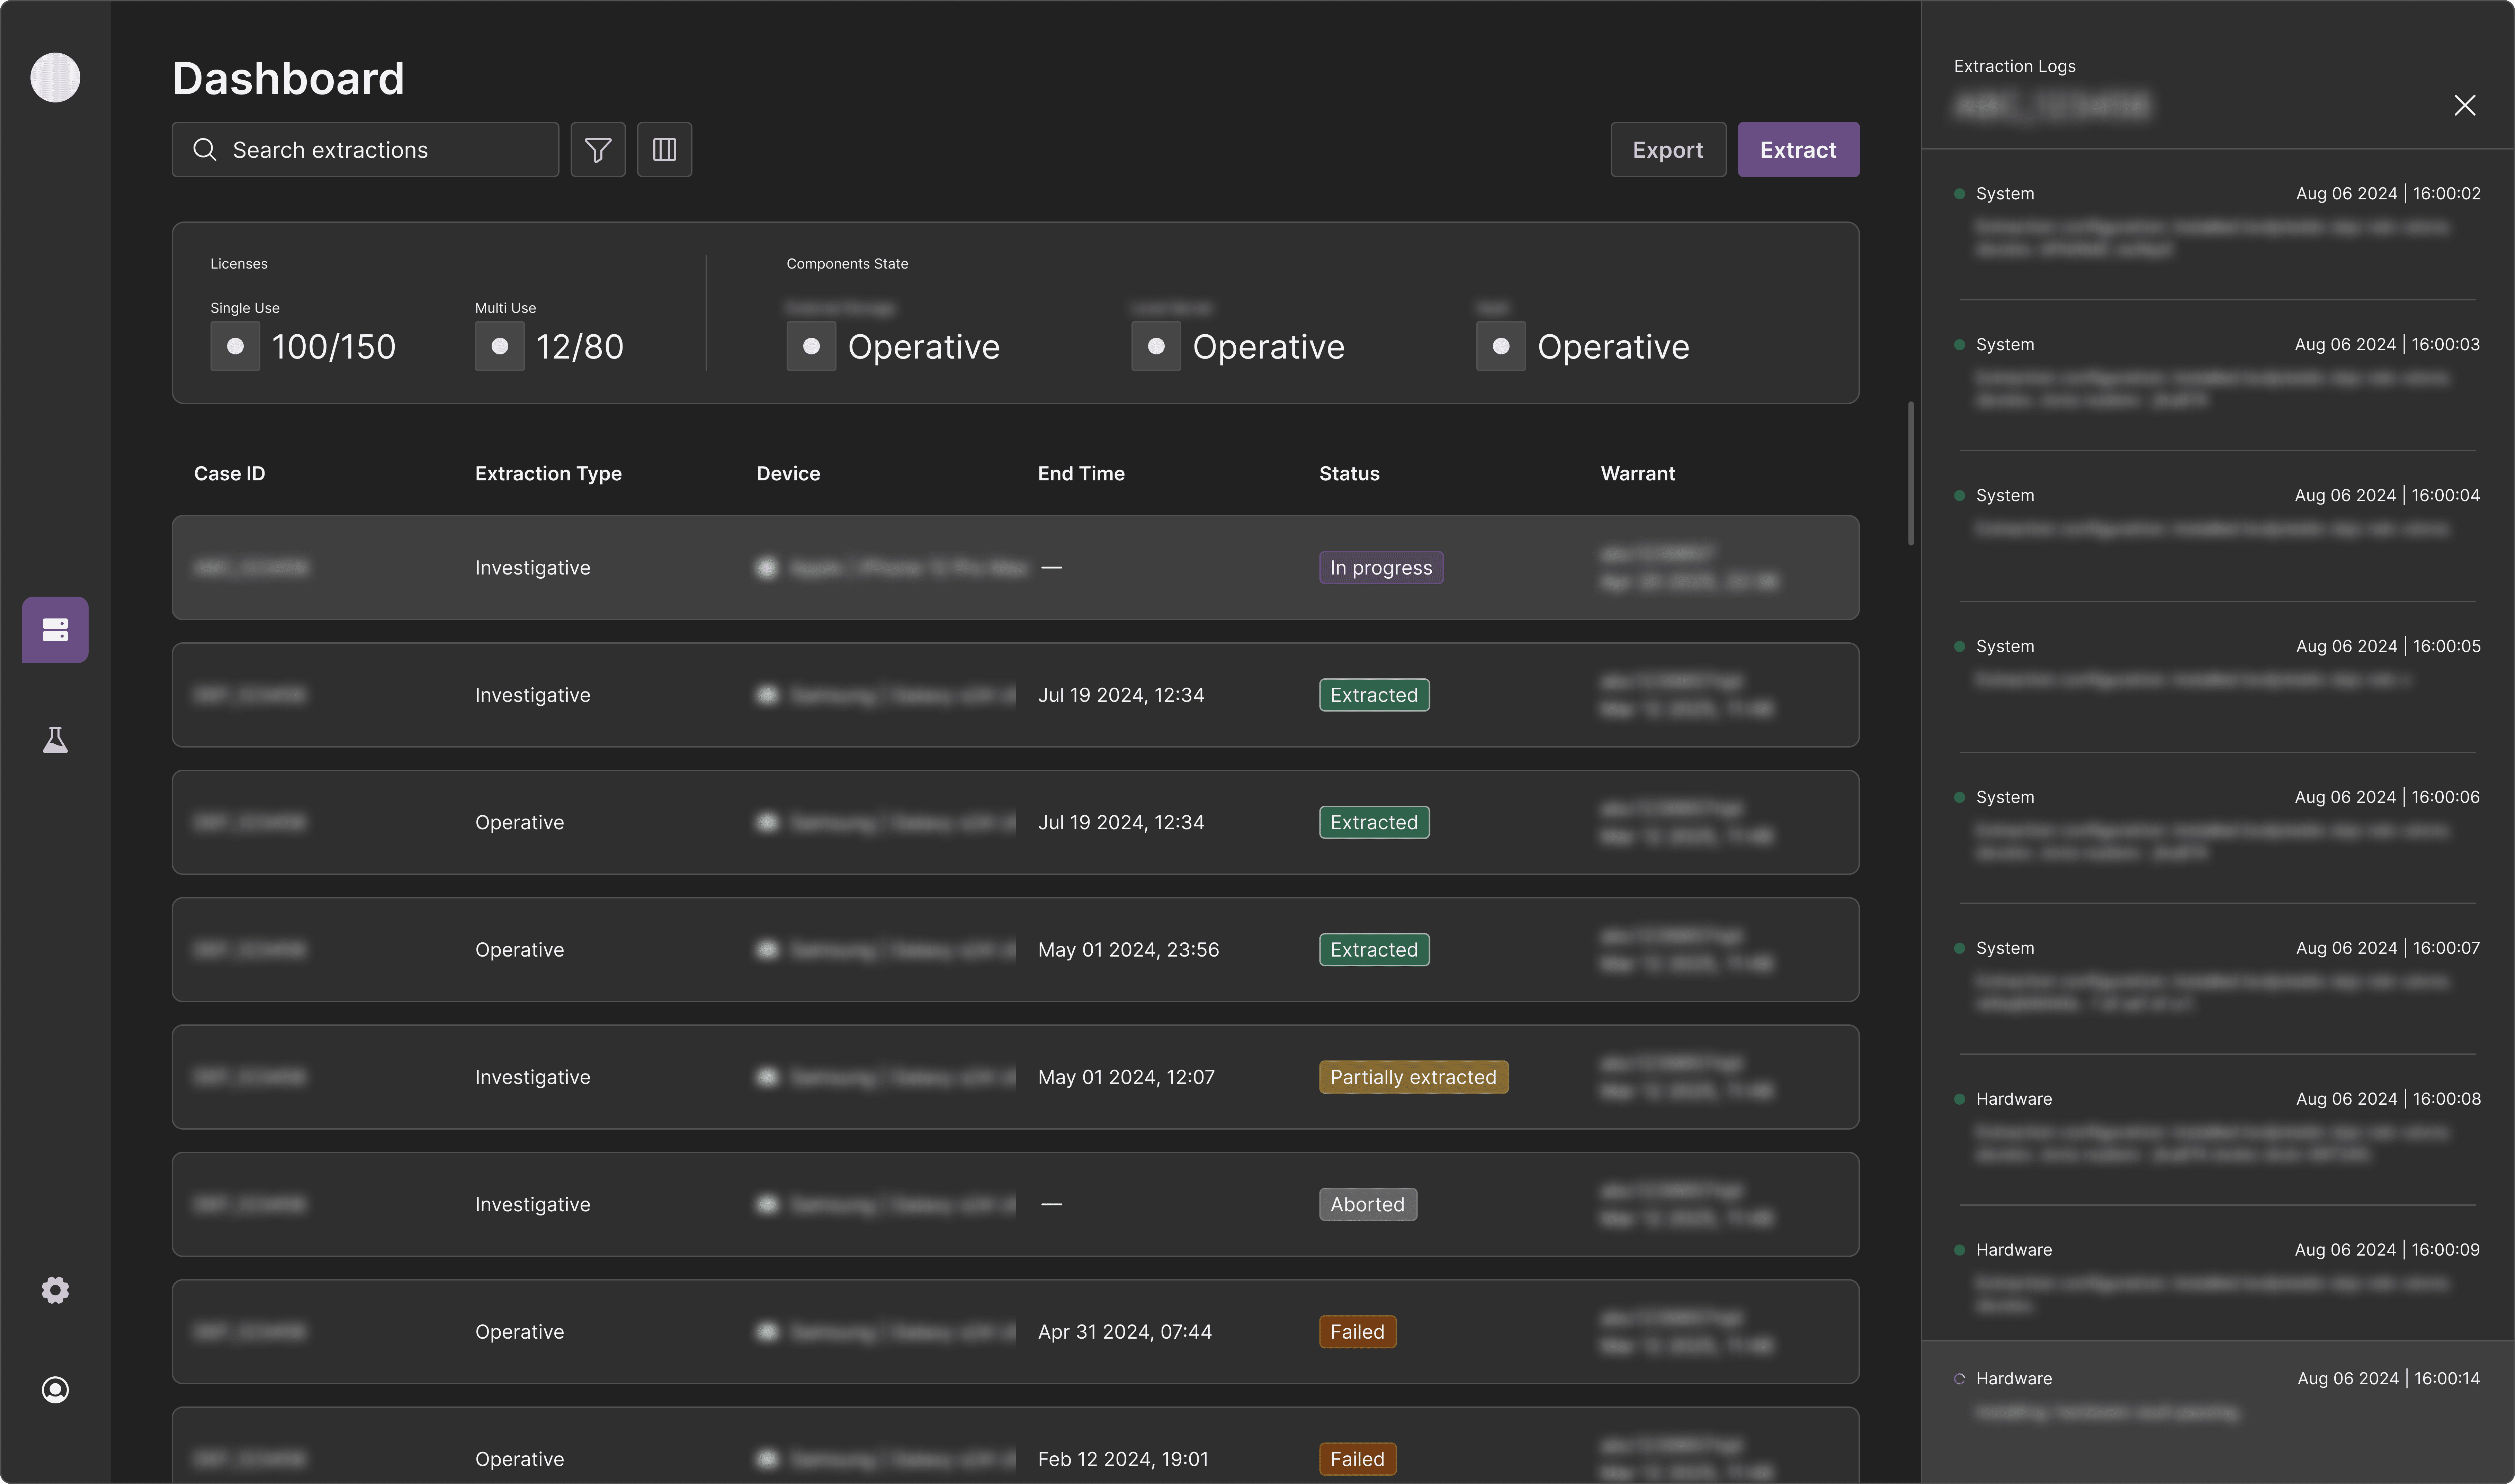
Task: Focus the Search extractions field
Action: click(x=365, y=150)
